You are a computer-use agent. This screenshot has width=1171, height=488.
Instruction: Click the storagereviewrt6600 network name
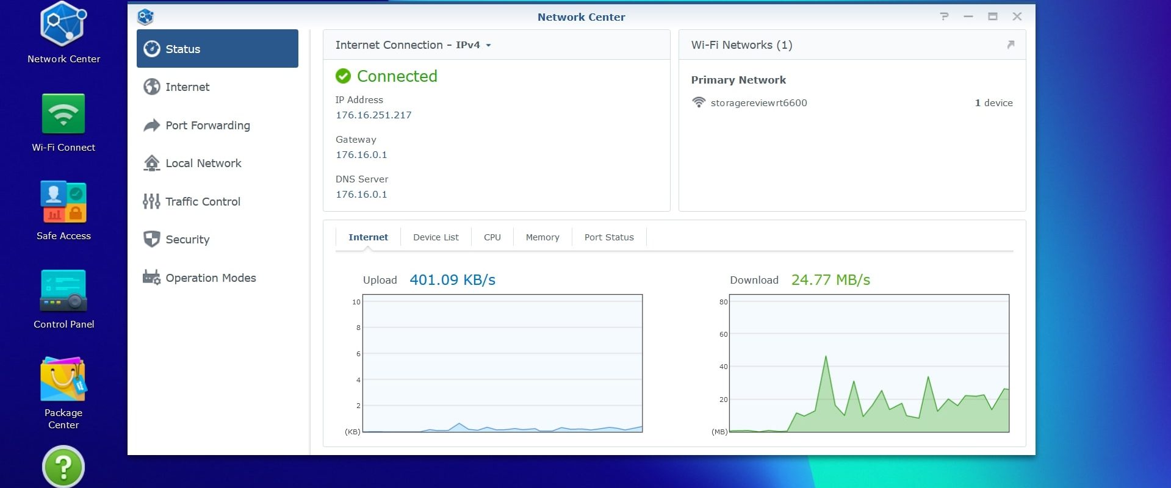click(x=758, y=103)
